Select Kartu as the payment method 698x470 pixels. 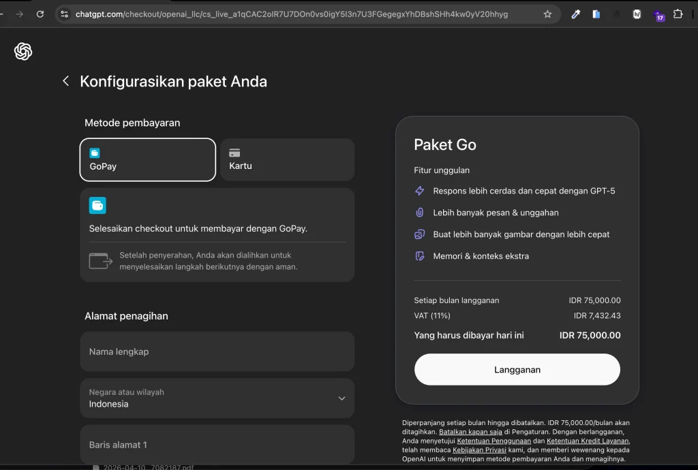(x=286, y=159)
